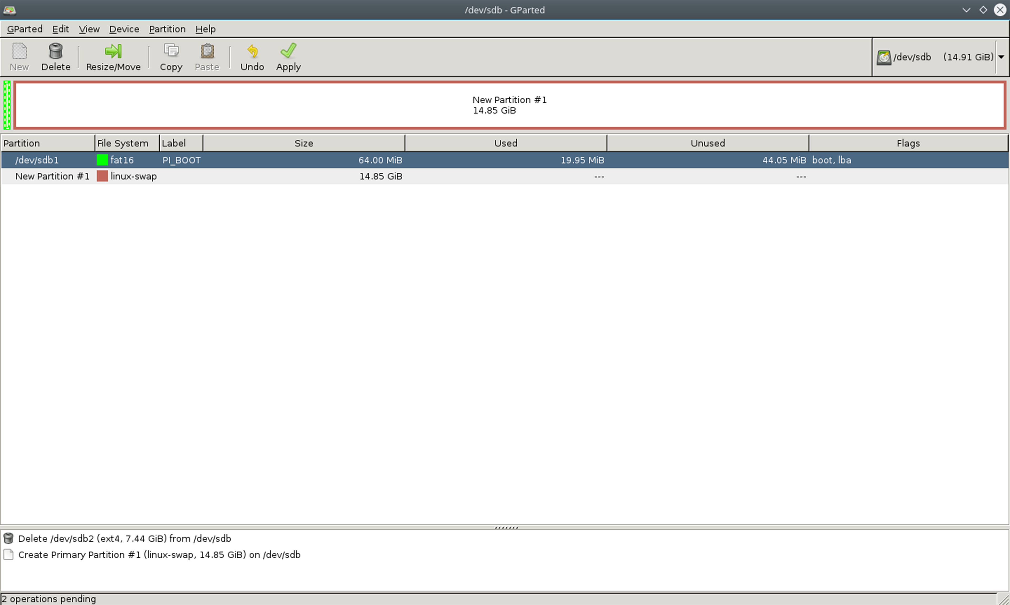Select the New Partition #1 table row
Screen dimensions: 1010x605
(505, 176)
